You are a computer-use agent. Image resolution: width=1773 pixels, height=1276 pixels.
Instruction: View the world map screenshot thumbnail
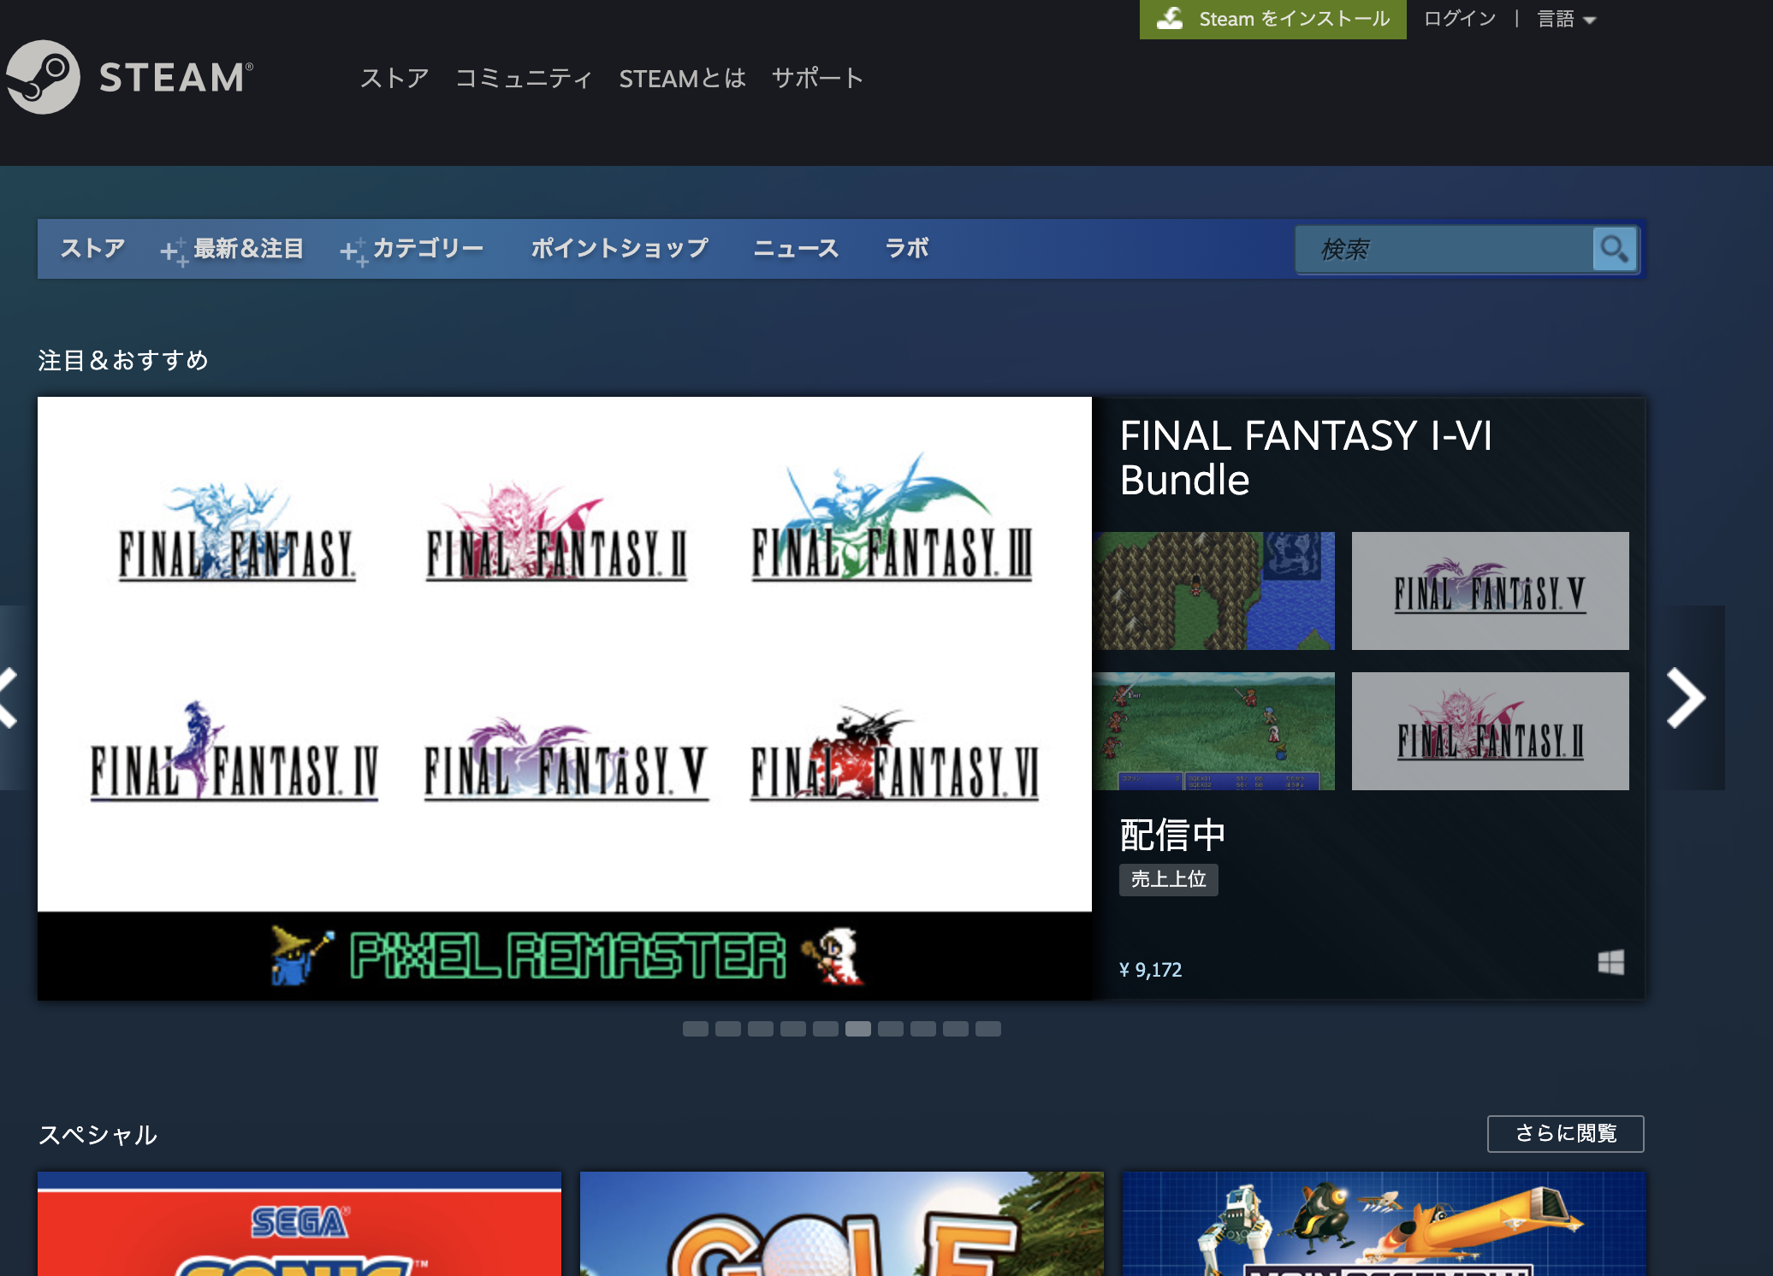click(x=1214, y=591)
